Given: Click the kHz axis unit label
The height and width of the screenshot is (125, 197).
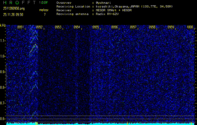Looking at the screenshot, I should click(x=3, y=25).
